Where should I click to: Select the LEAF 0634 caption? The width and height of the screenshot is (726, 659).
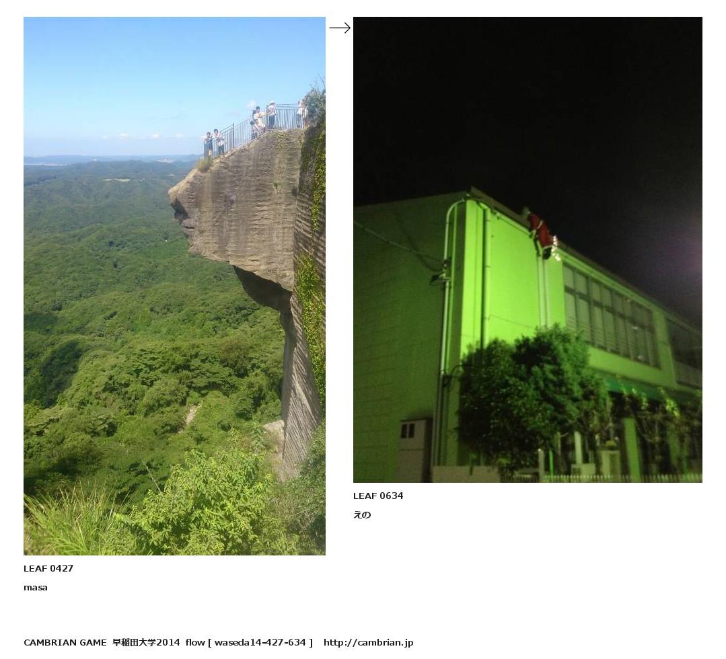(378, 496)
